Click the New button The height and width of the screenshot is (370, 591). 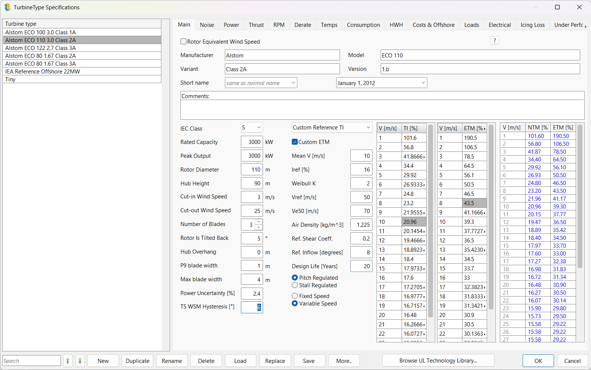click(x=103, y=361)
